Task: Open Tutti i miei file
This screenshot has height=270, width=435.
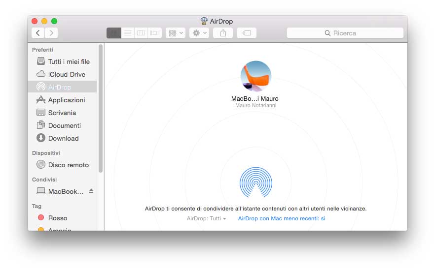Action: (63, 61)
